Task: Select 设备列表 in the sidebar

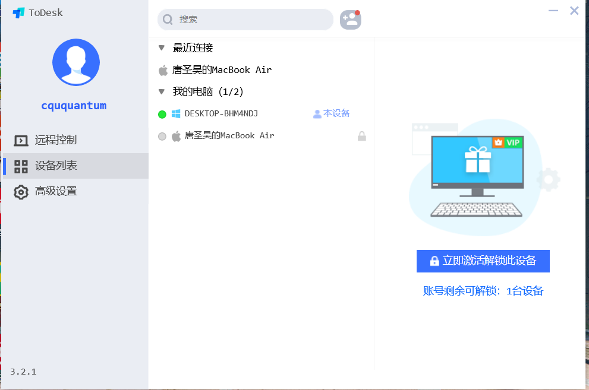Action: pos(75,166)
